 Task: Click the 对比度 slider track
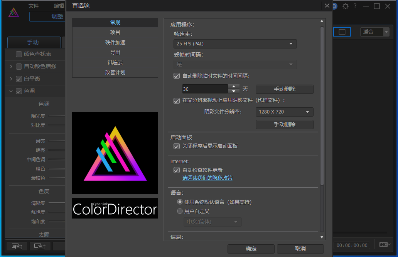(57, 125)
